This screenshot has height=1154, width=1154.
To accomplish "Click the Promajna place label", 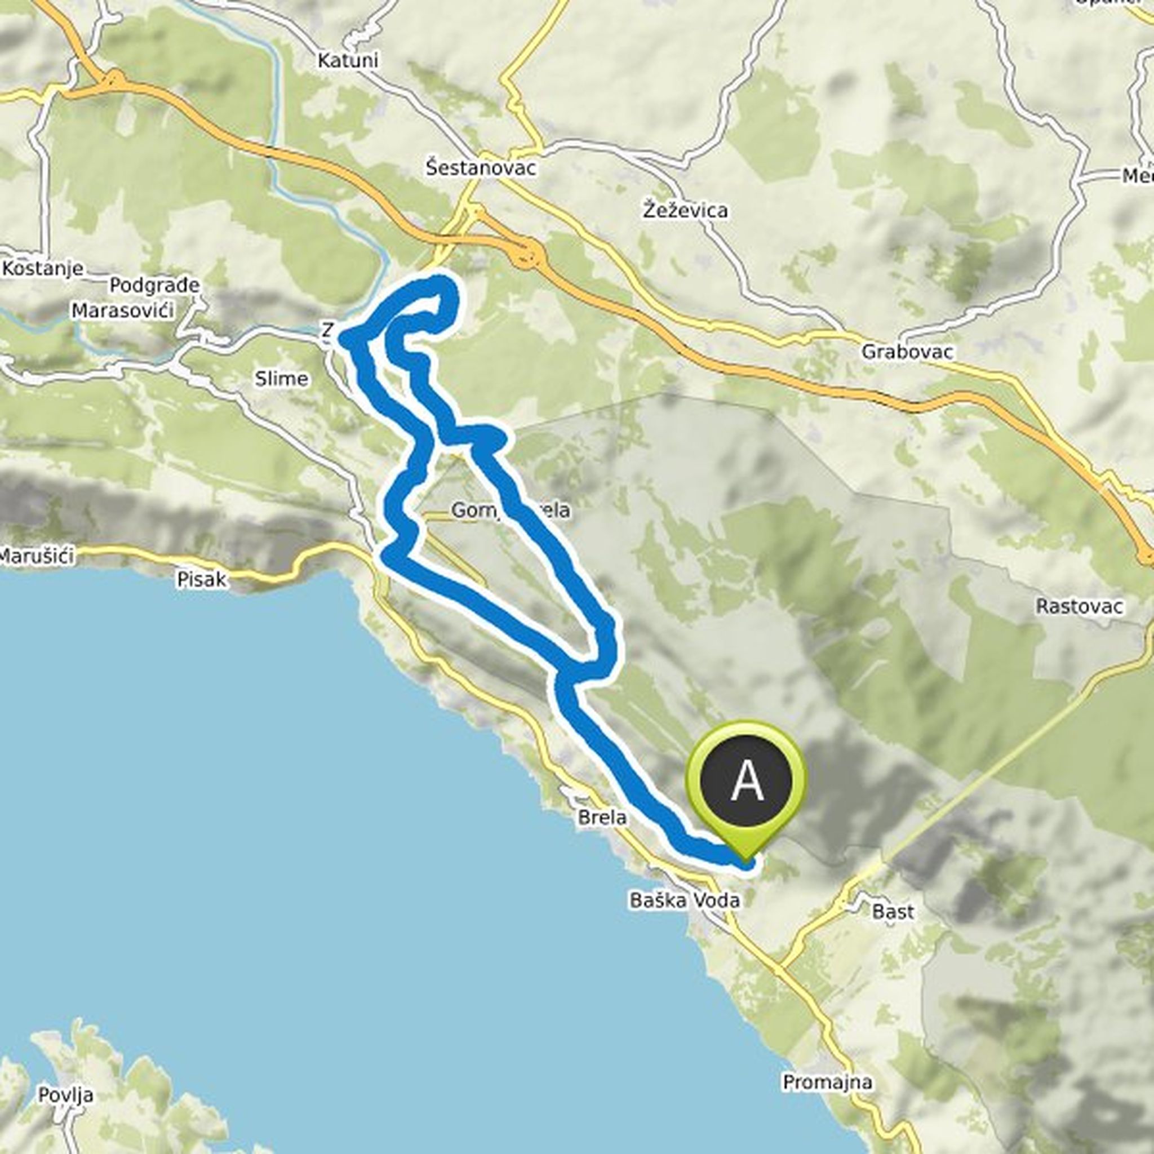I will click(827, 1065).
